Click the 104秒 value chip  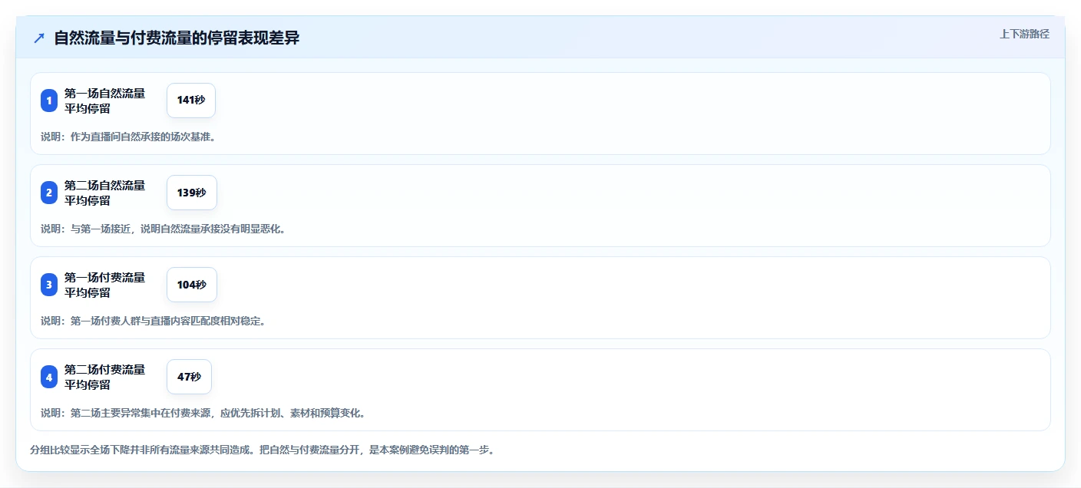tap(192, 285)
